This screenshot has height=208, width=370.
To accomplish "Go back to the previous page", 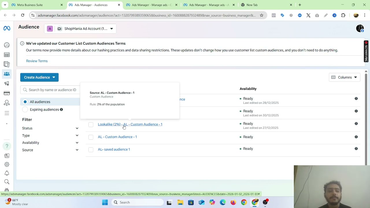I will point(5,15).
